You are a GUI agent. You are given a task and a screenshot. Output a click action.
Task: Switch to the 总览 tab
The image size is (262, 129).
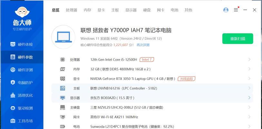pos(55,10)
